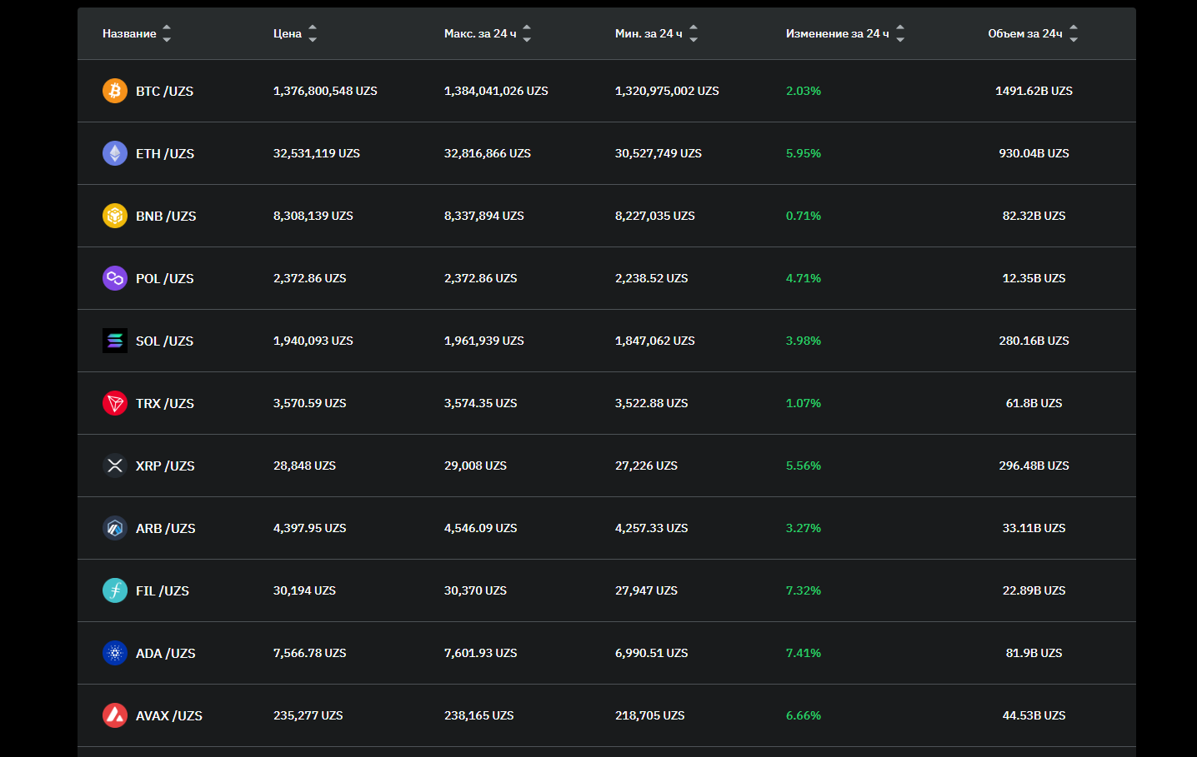Click POL 24h low 2,238.52 UZS

click(652, 278)
